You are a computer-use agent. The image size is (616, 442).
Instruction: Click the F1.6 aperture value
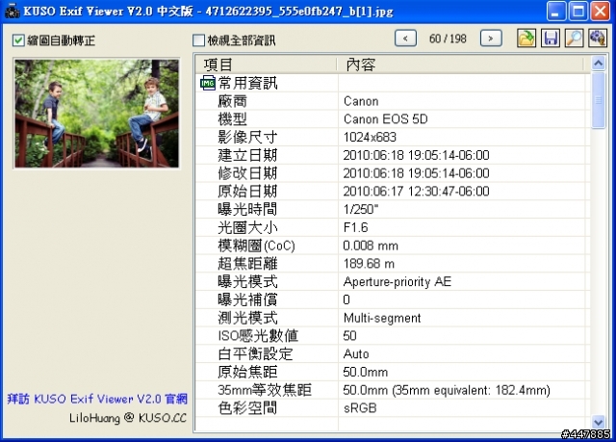(x=355, y=227)
